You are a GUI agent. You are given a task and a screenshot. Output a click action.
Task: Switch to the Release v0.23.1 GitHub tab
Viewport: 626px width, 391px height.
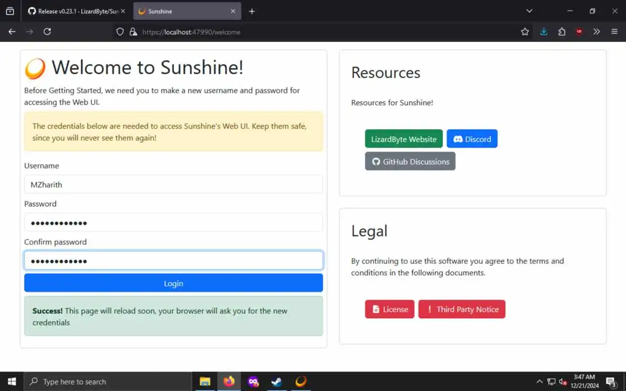tap(77, 11)
